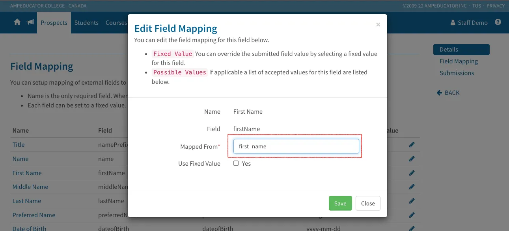The width and height of the screenshot is (509, 231).
Task: Click the 'Possible Values' red code label
Action: (x=180, y=72)
